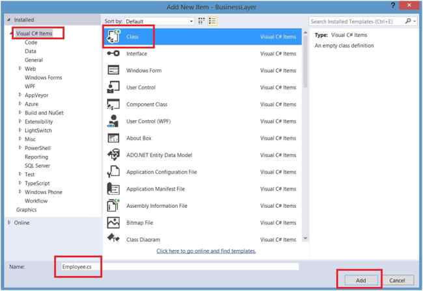Expand the Build and NuGet arrow
Image resolution: width=423 pixels, height=291 pixels.
pos(20,112)
